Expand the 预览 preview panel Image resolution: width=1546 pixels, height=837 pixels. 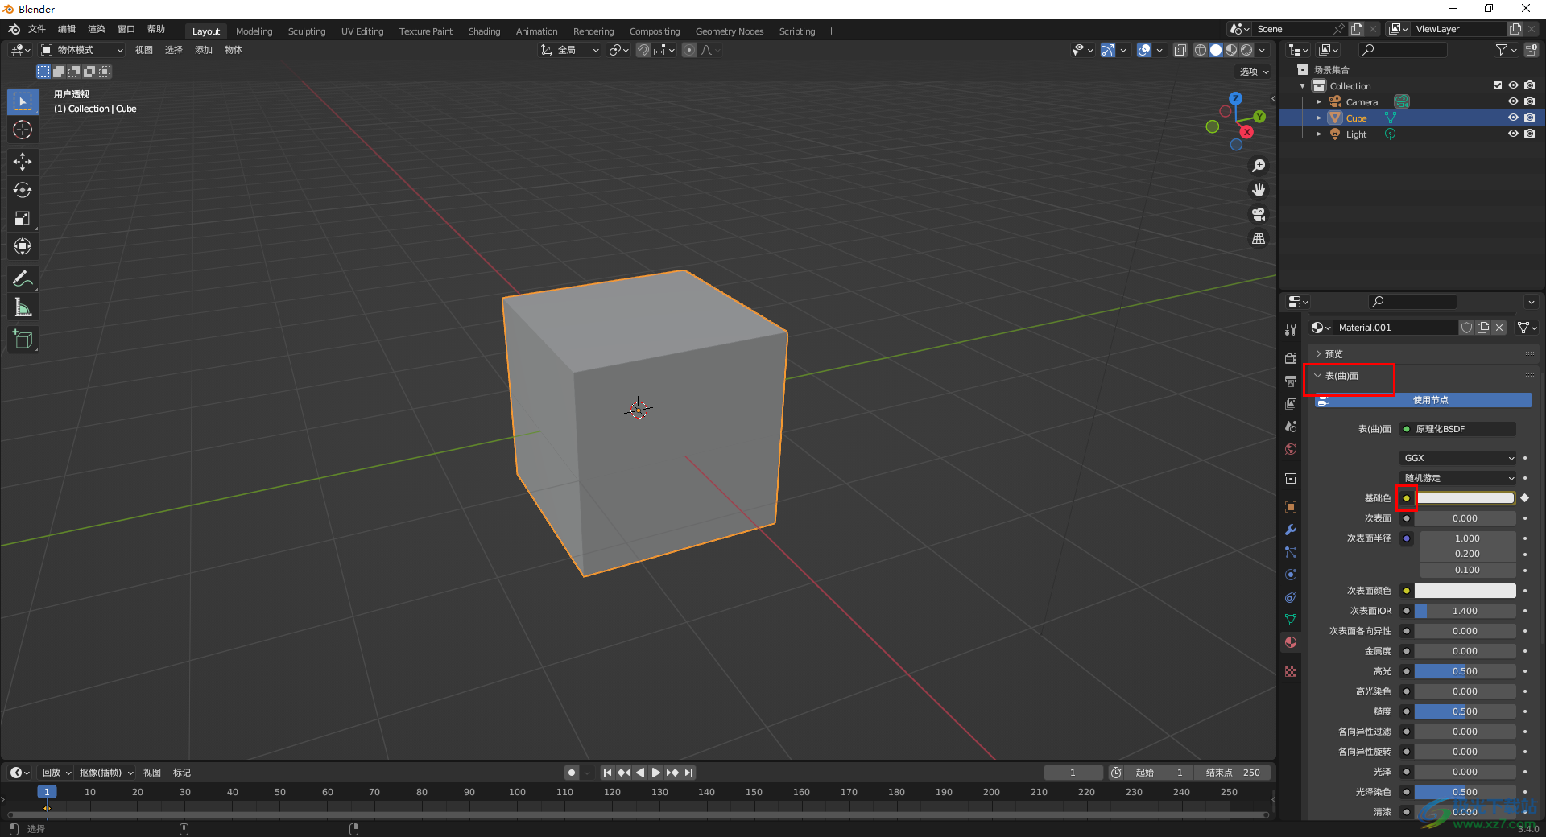1333,354
